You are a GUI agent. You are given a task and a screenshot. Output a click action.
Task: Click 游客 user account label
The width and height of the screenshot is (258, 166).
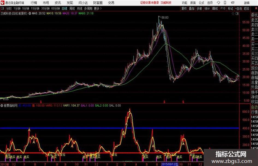click(247, 3)
